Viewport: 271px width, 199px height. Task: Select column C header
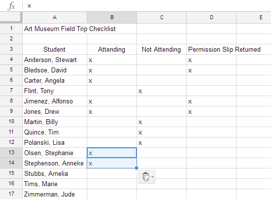point(162,17)
